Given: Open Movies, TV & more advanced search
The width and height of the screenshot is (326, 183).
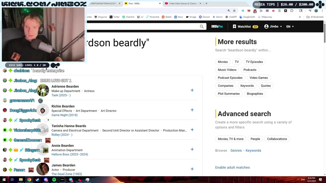Looking at the screenshot, I should click(x=231, y=139).
